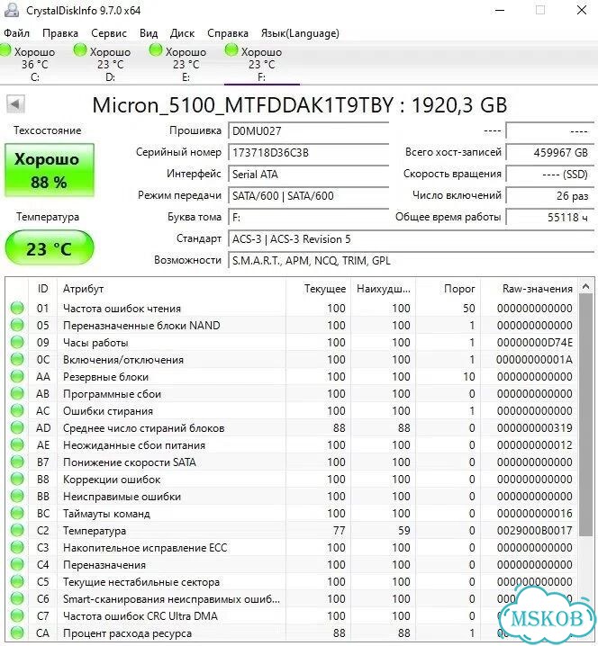
Task: Click the transfer mode field SATA/600 | SATA/600
Action: 309,196
